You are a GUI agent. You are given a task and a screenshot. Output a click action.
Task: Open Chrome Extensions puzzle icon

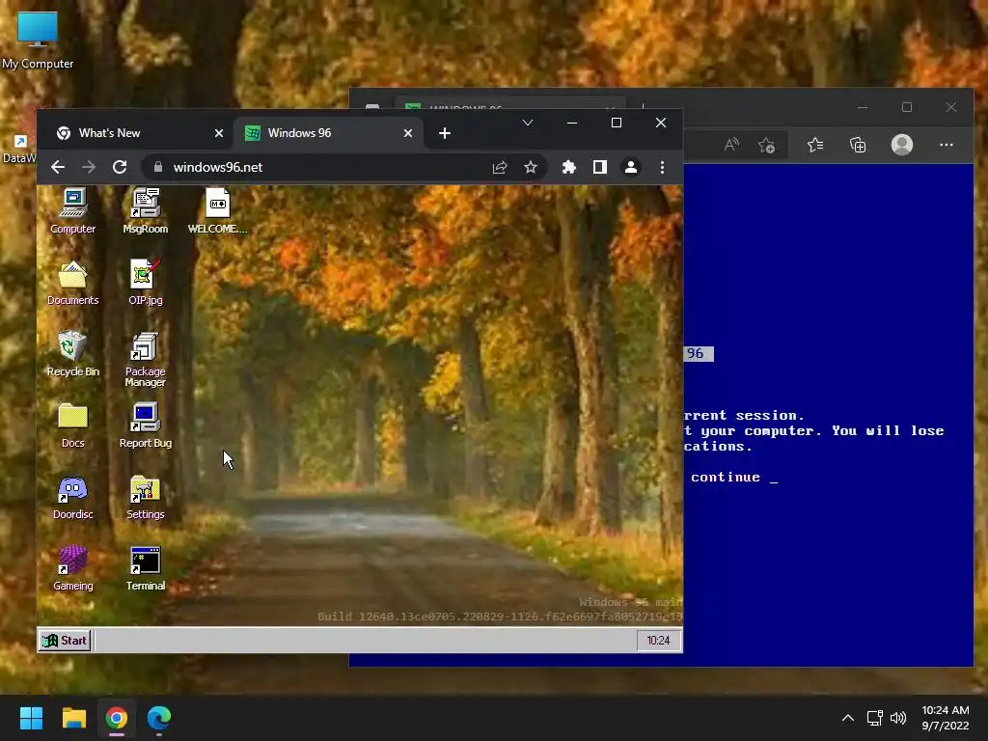[569, 167]
